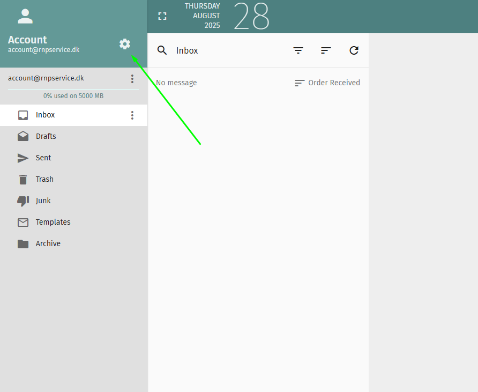Open account options three-dot menu

(132, 79)
